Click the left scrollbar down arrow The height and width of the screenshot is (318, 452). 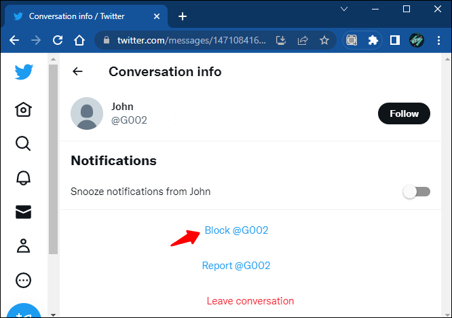pos(54,315)
